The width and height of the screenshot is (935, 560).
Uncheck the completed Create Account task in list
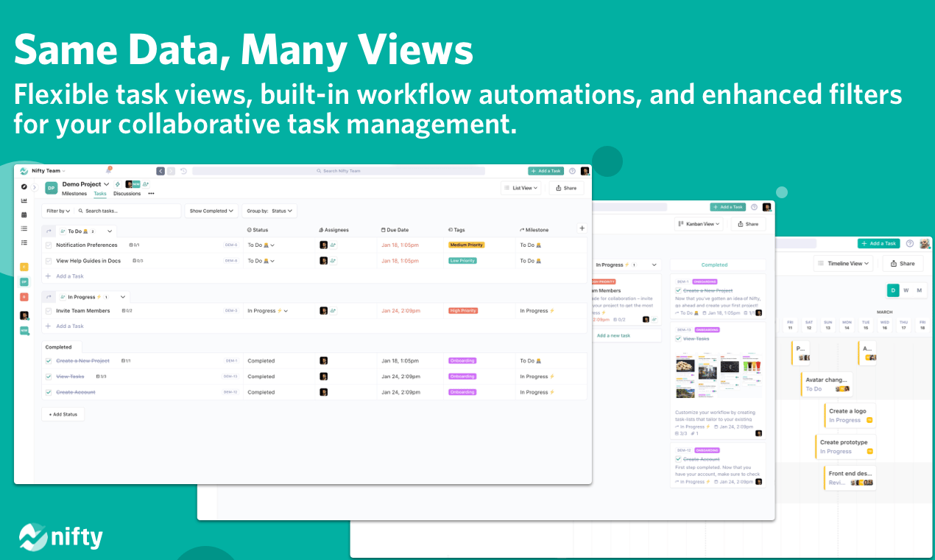click(x=49, y=392)
